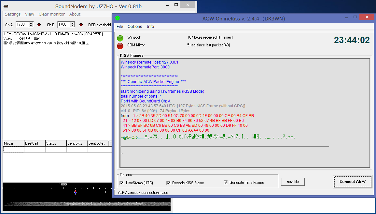The height and width of the screenshot is (214, 376).
Task: Click the 'ctrl: 0 PID: 6A' payload line
Action: pos(155,111)
